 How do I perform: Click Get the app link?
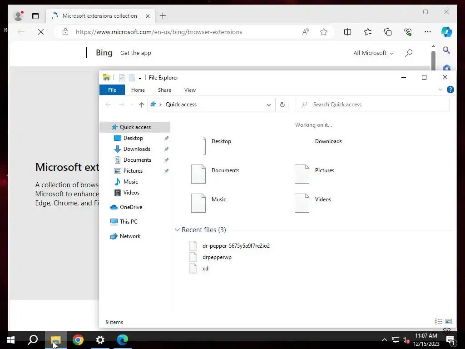pyautogui.click(x=135, y=53)
